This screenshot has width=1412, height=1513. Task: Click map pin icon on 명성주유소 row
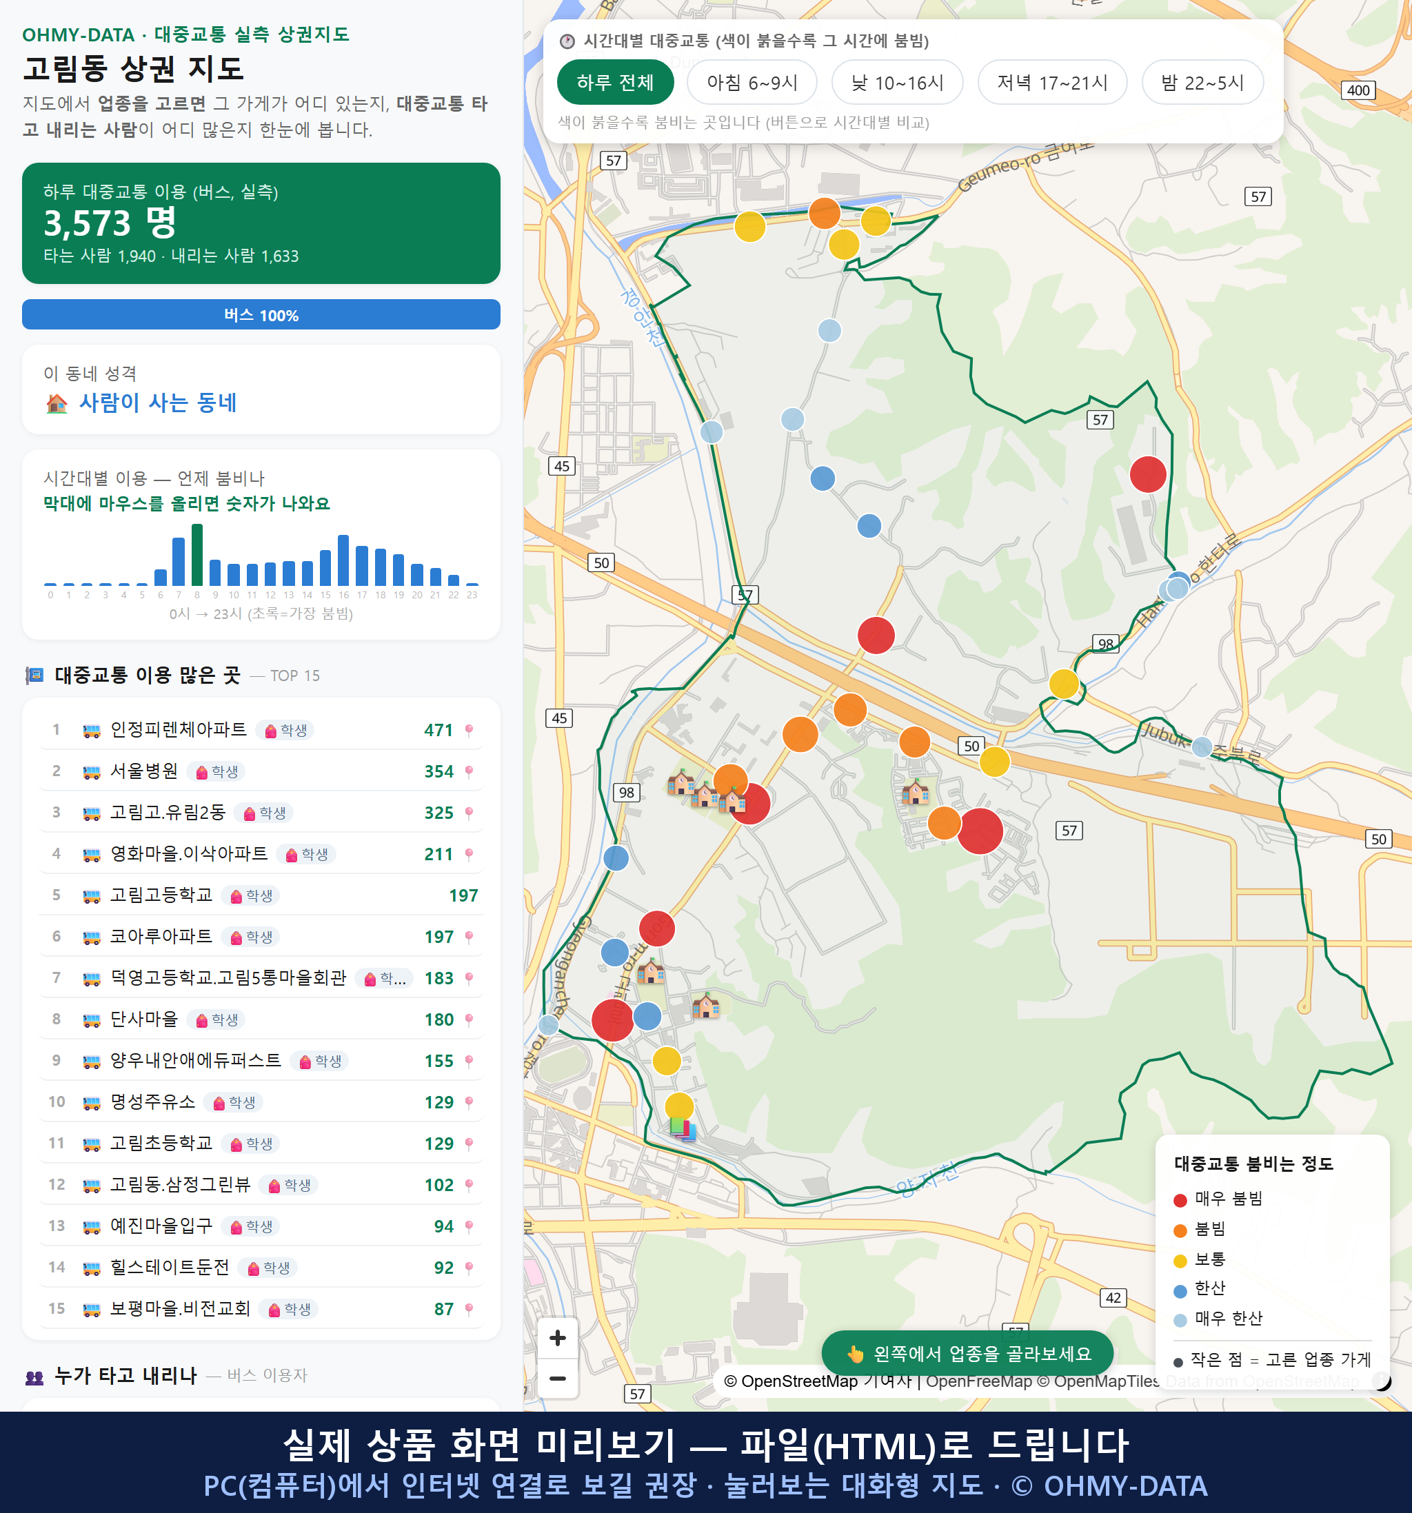tap(469, 1103)
